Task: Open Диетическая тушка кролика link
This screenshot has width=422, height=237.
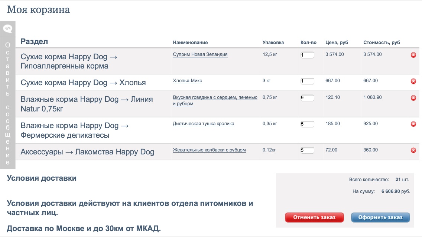Action: (x=204, y=124)
